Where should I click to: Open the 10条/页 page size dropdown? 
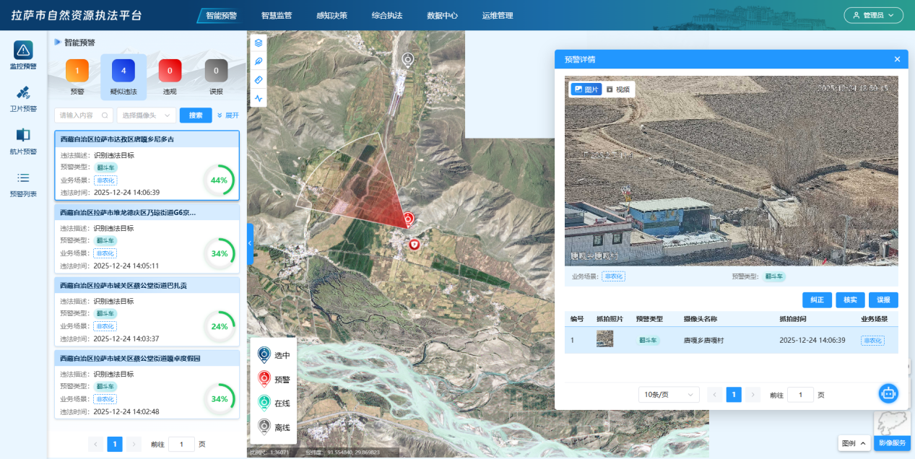pyautogui.click(x=669, y=395)
